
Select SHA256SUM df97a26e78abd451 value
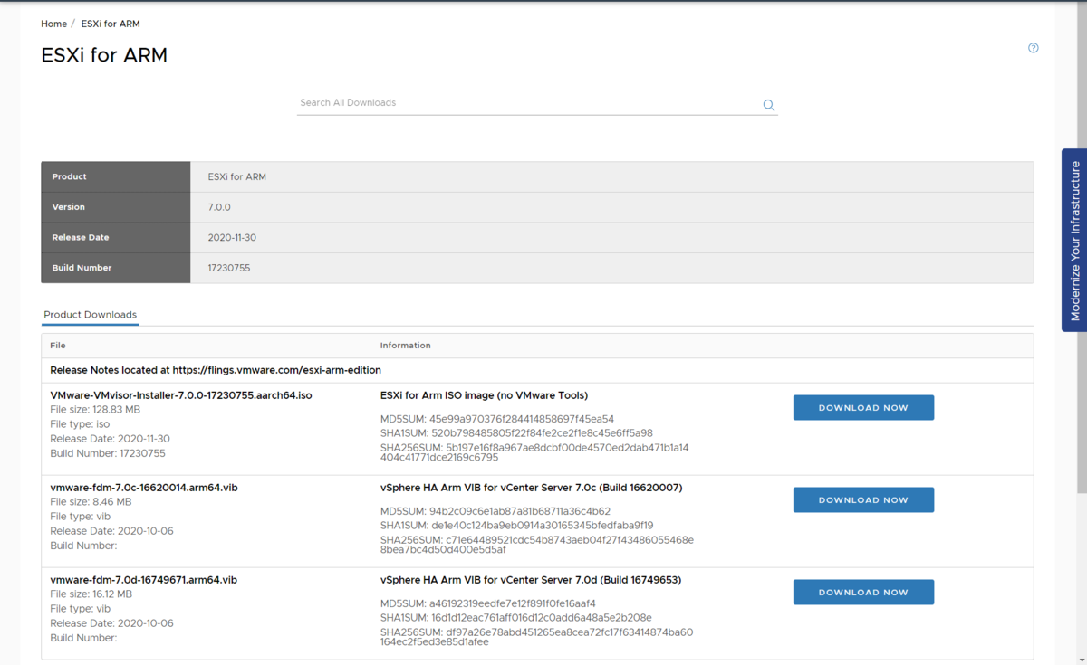pyautogui.click(x=537, y=637)
